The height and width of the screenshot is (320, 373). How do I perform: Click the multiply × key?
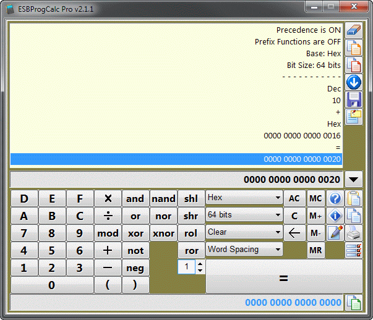[x=108, y=198]
